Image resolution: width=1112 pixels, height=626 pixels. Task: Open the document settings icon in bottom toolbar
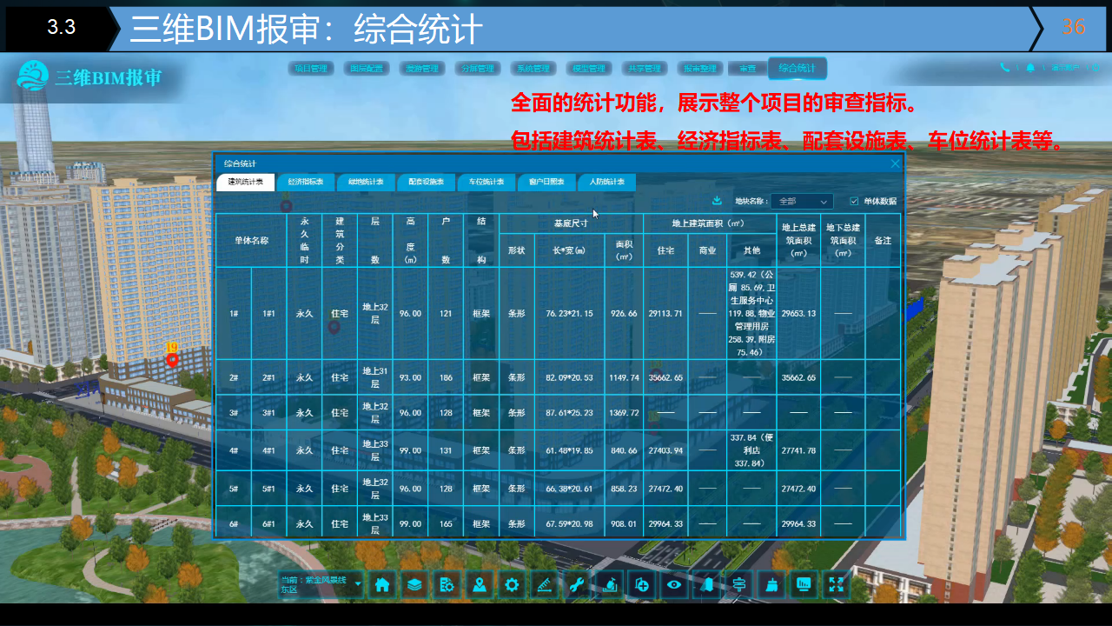447,585
